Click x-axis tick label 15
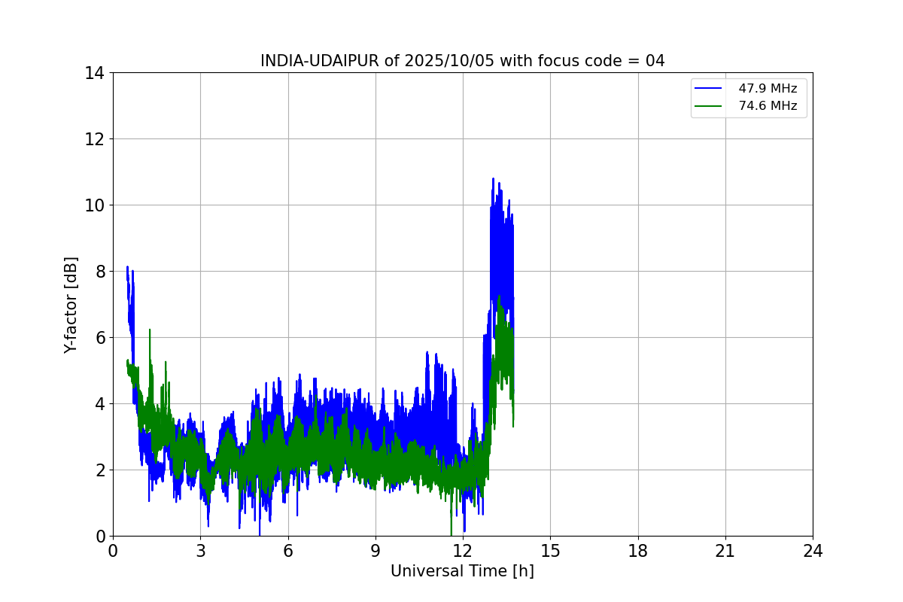This screenshot has width=903, height=602. coord(550,551)
